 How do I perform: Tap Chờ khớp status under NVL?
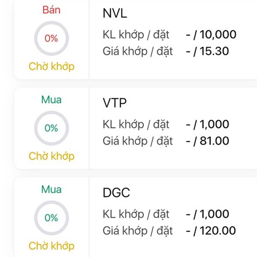(x=51, y=66)
